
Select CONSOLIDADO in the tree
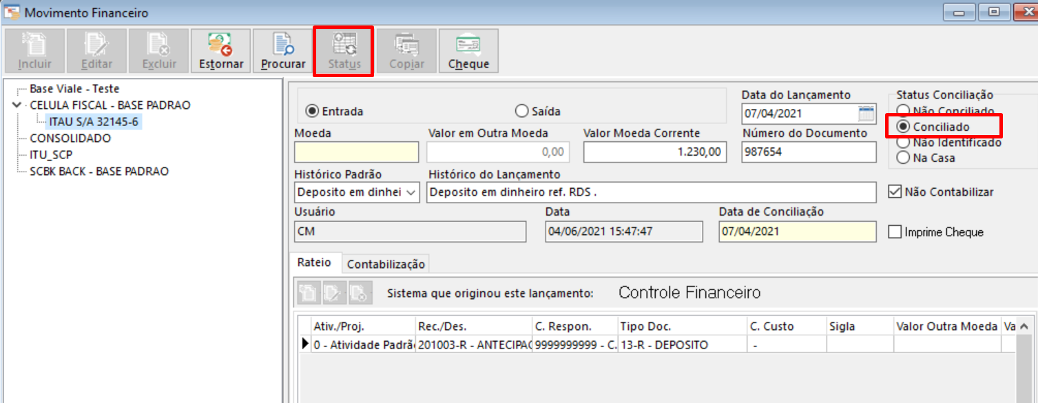coord(70,138)
